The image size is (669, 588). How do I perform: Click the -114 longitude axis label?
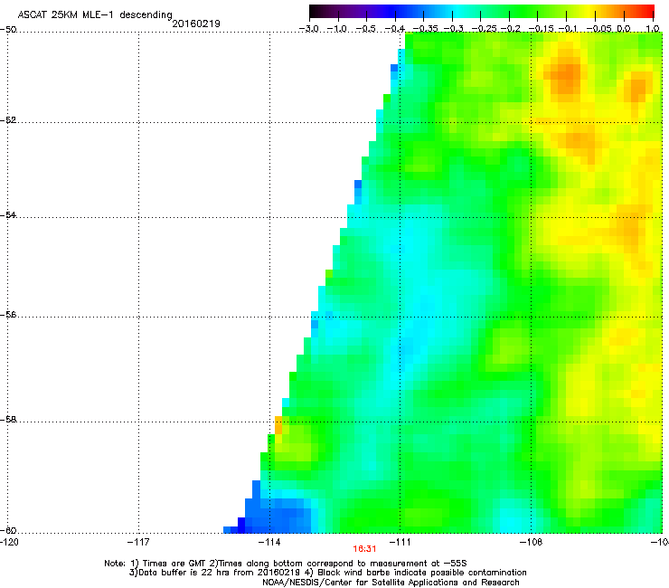click(x=269, y=542)
